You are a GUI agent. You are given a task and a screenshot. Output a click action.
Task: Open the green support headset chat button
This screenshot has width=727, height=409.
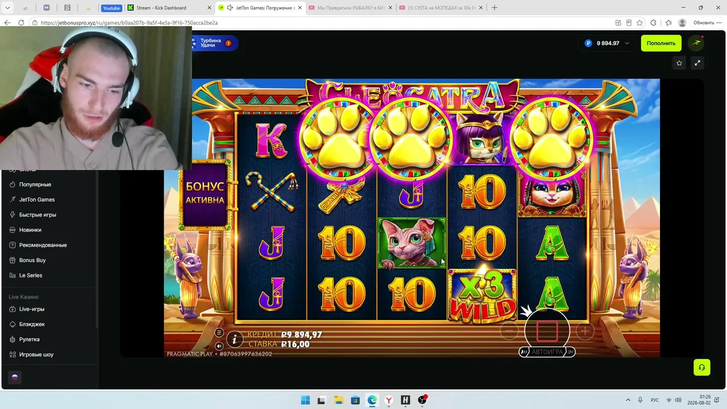coord(702,367)
